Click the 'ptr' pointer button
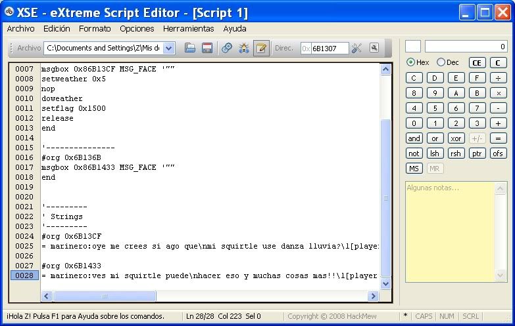 pos(477,153)
